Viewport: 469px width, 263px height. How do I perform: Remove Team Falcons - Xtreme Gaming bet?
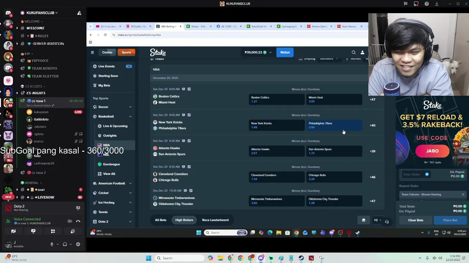463,194
